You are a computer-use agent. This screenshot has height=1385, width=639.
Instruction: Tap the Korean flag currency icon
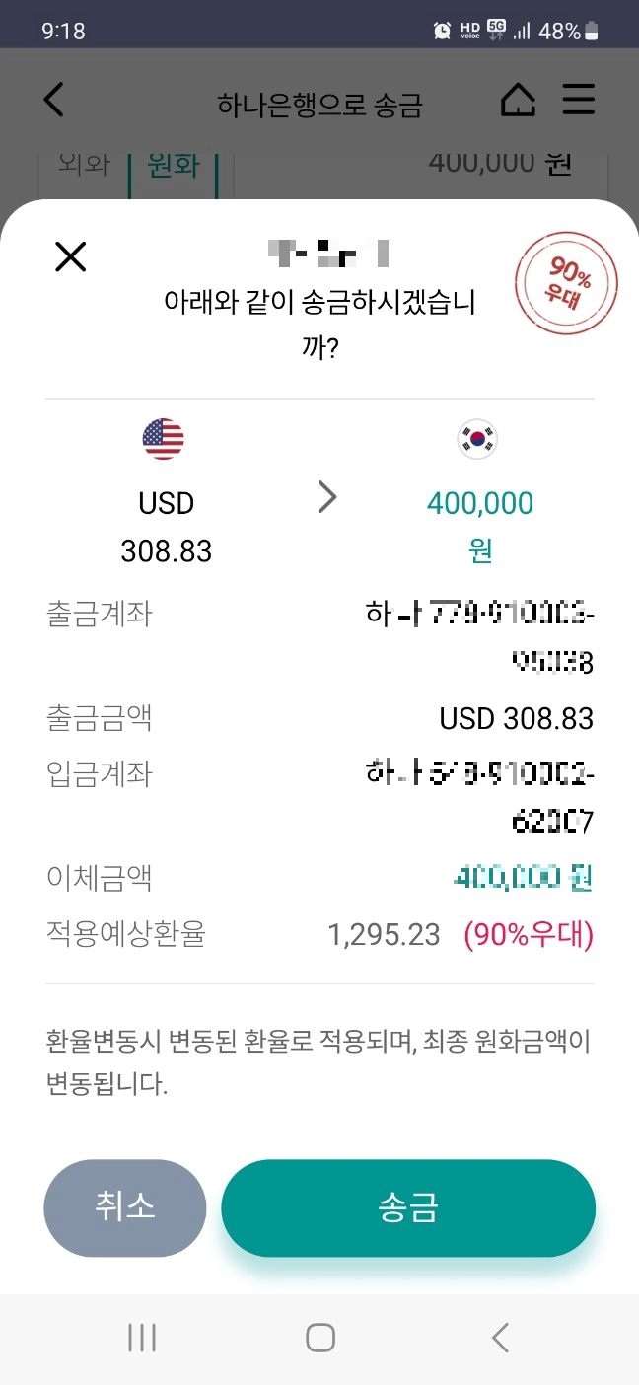[x=477, y=439]
